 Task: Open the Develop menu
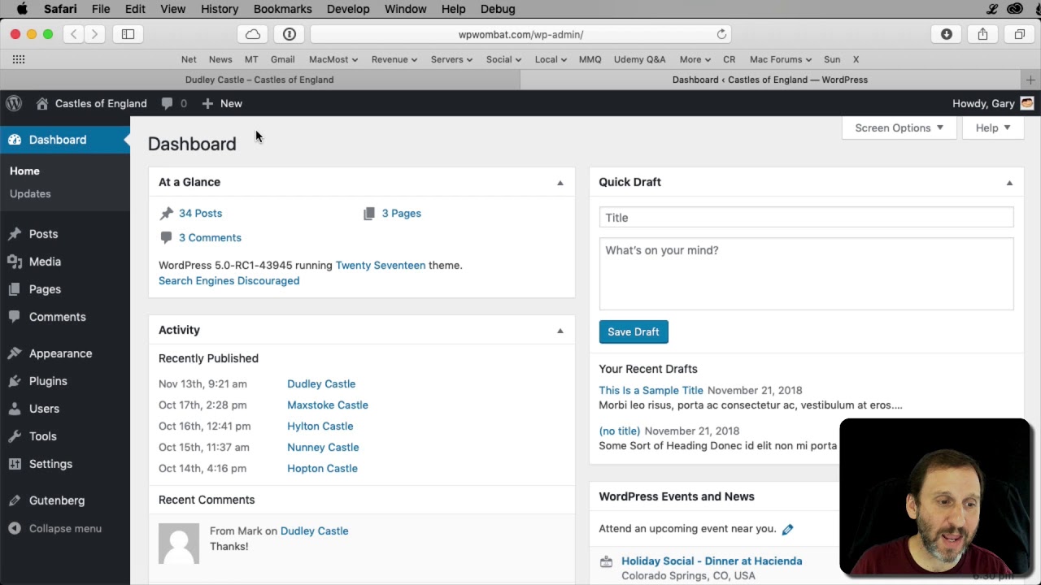[x=348, y=9]
